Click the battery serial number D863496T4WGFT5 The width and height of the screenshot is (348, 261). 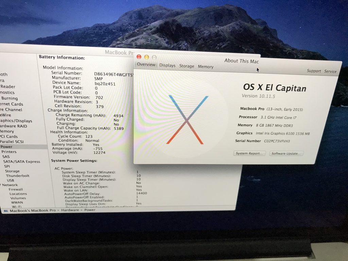[114, 74]
